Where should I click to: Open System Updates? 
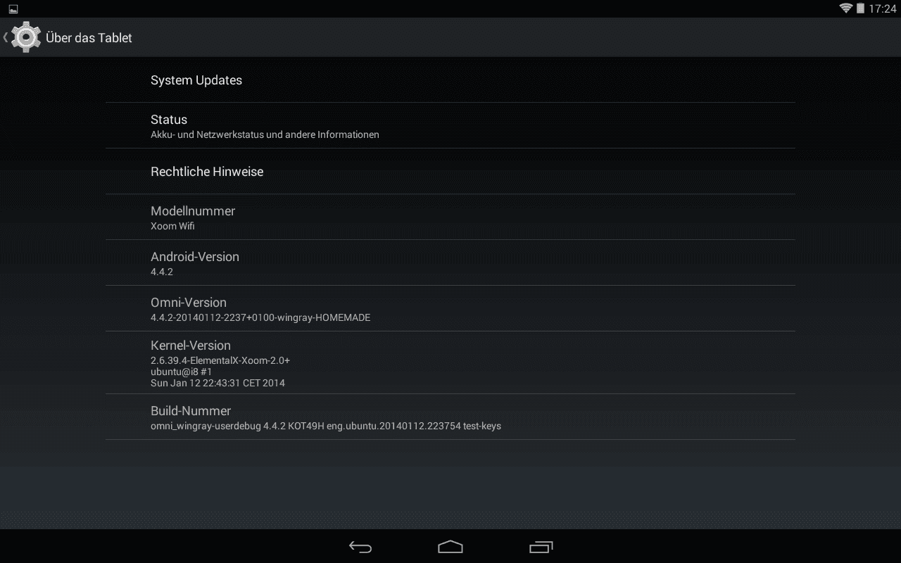point(450,80)
